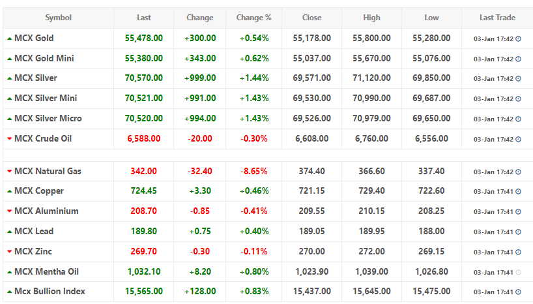Open the MCX Silver Micro link
The height and width of the screenshot is (304, 533).
click(x=48, y=119)
